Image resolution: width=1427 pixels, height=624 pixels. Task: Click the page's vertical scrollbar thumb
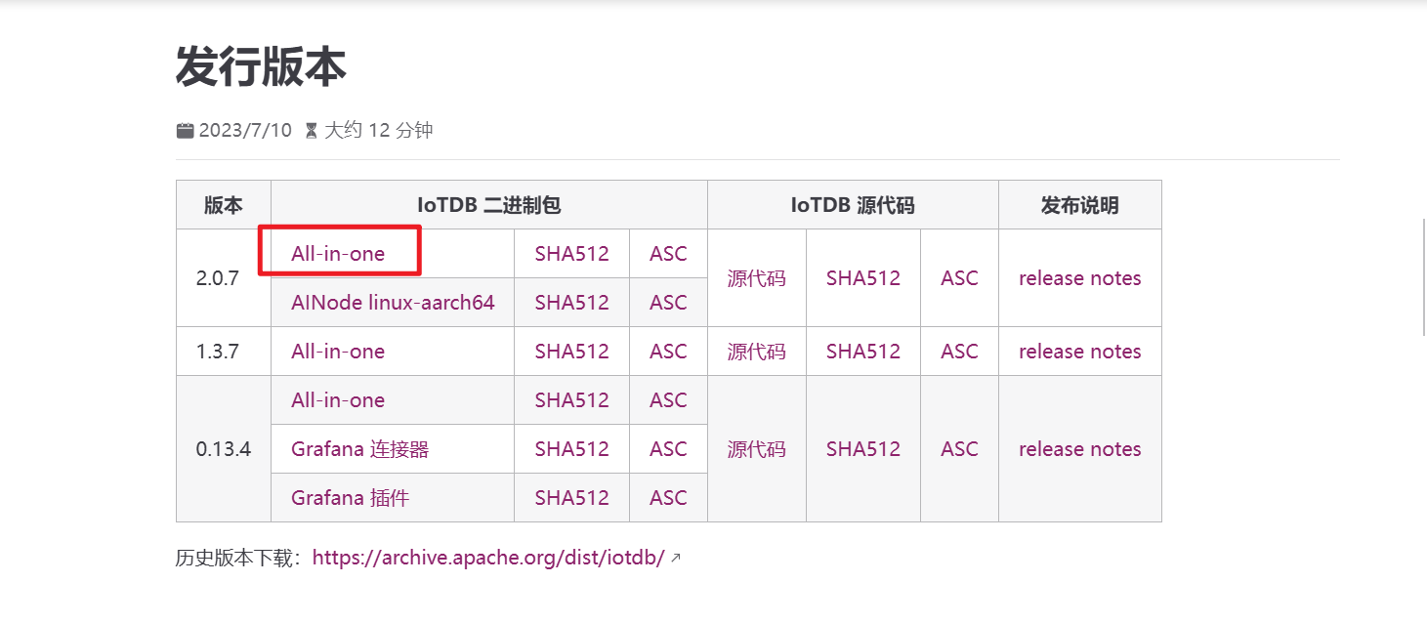1423,278
